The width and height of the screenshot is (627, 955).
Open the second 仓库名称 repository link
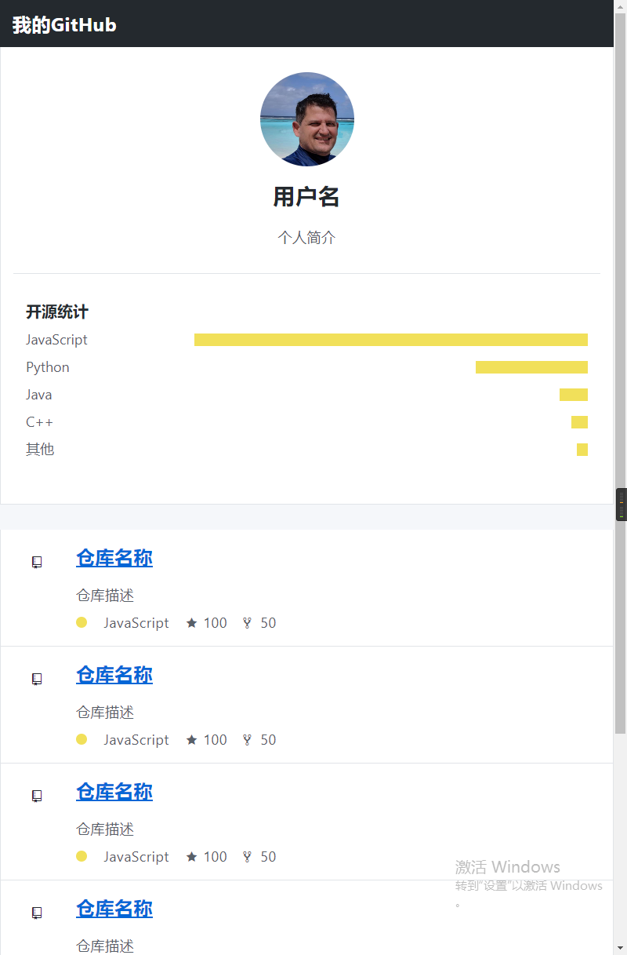(x=114, y=675)
